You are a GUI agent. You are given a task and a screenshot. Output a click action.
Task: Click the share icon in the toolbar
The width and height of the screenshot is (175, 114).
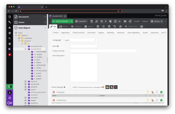click(130, 21)
